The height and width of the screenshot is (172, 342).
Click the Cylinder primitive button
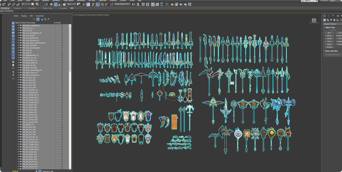329,38
